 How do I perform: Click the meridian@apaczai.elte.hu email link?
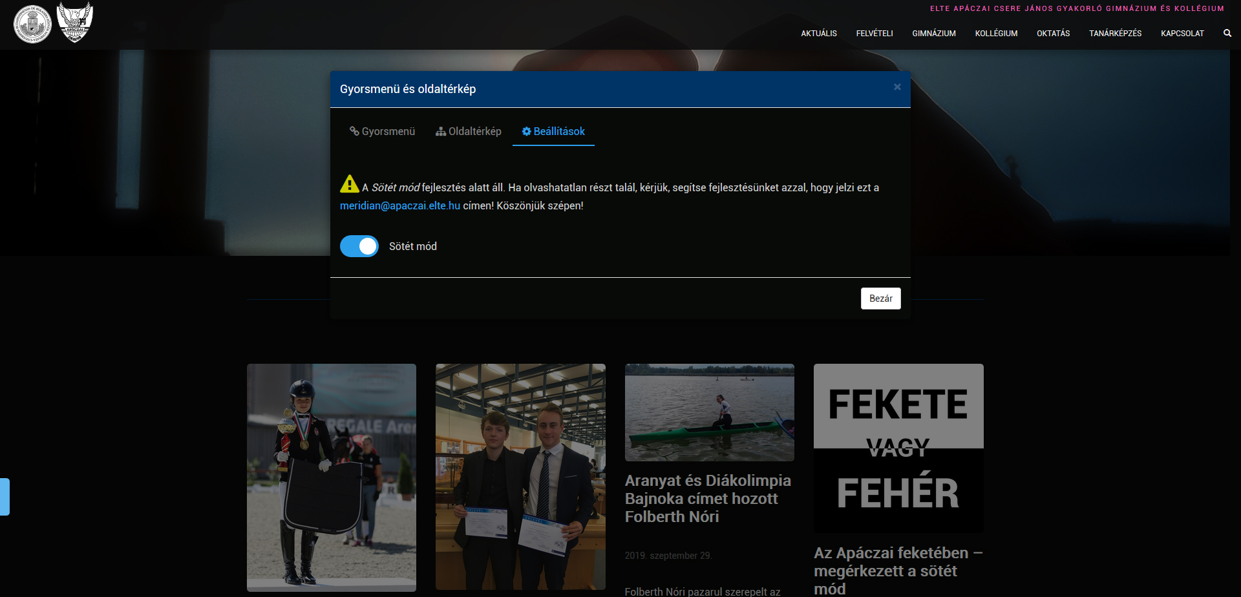click(x=399, y=205)
